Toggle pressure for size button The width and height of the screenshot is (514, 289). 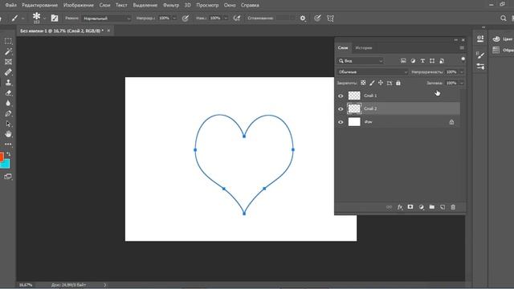click(317, 18)
